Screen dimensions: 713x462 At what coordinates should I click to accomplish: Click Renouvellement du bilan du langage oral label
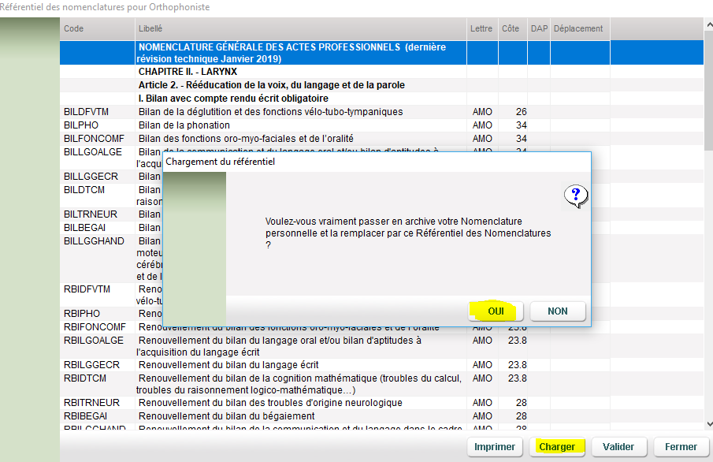279,346
